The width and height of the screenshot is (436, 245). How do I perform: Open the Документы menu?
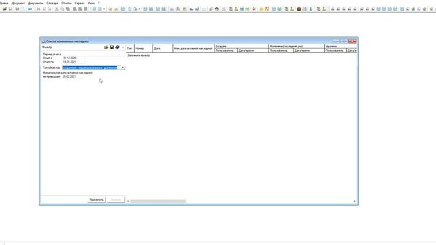pyautogui.click(x=35, y=3)
